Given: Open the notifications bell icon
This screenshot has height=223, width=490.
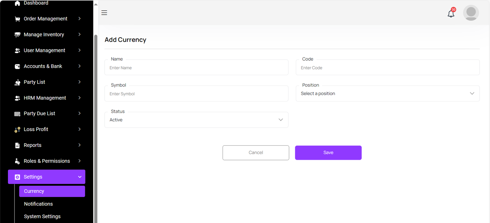Looking at the screenshot, I should (451, 13).
